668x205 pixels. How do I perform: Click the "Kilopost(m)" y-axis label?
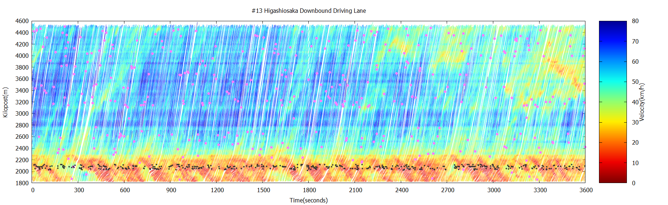click(x=5, y=102)
